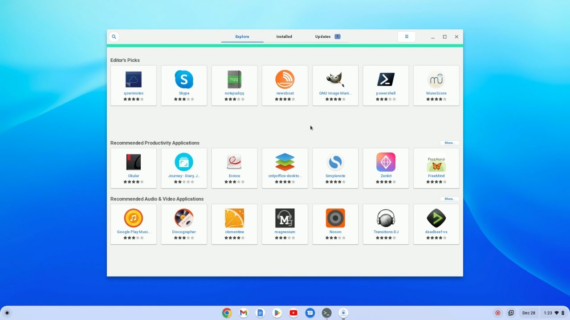Open Messages from the shelf

click(x=310, y=313)
